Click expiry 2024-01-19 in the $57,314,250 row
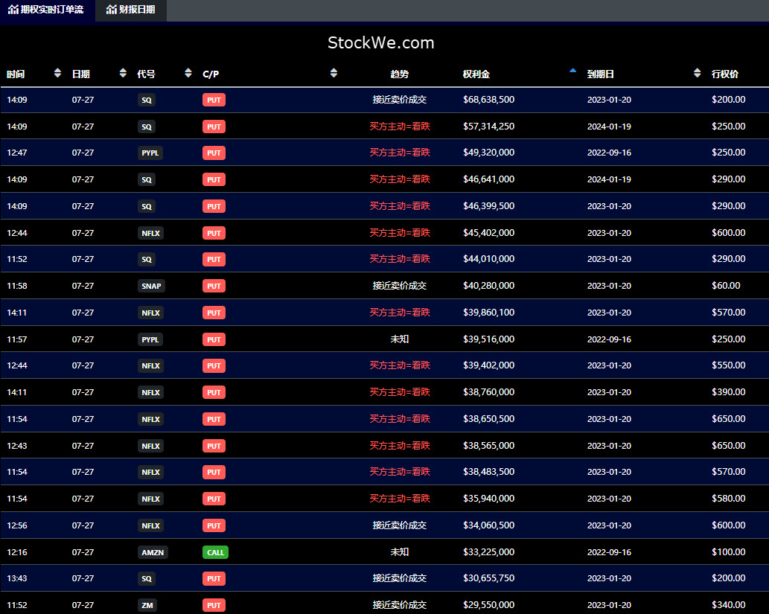769x614 pixels. (x=609, y=126)
